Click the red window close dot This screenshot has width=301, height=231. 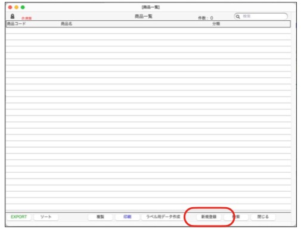click(x=10, y=7)
